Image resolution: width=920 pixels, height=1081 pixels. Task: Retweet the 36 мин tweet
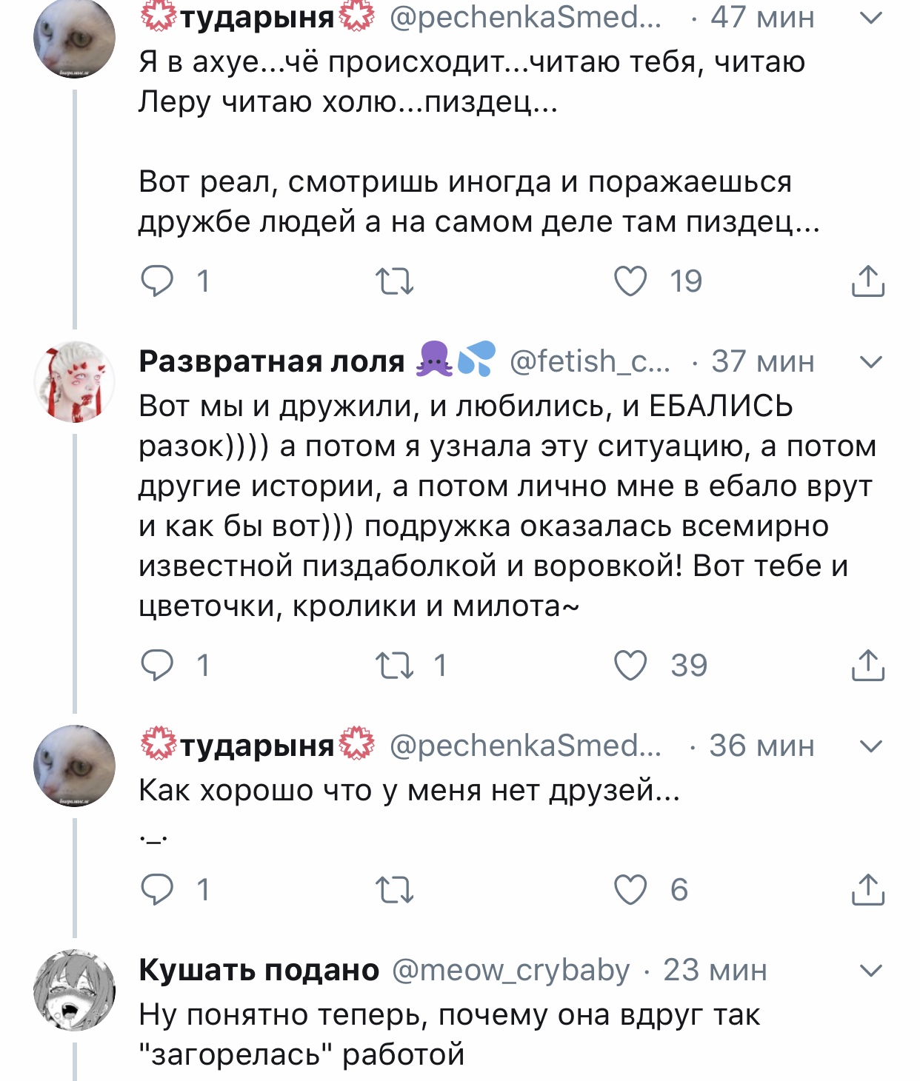click(394, 889)
